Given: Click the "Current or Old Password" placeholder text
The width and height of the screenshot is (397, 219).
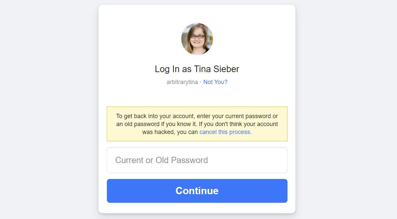Looking at the screenshot, I should (x=161, y=160).
